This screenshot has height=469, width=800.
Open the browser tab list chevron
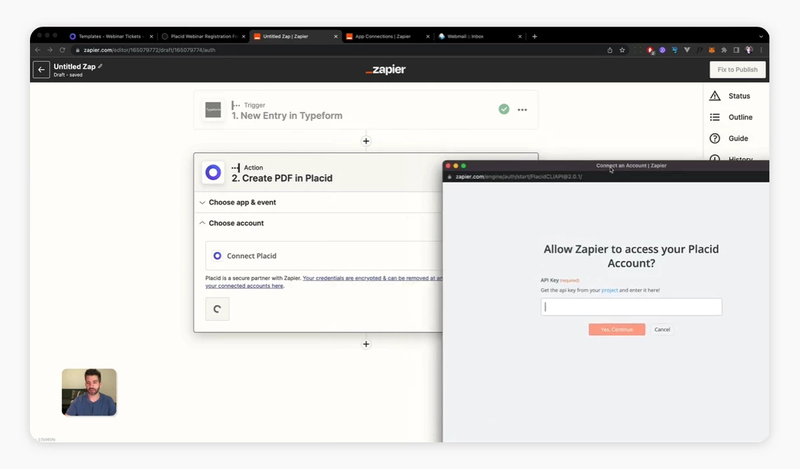tap(761, 37)
